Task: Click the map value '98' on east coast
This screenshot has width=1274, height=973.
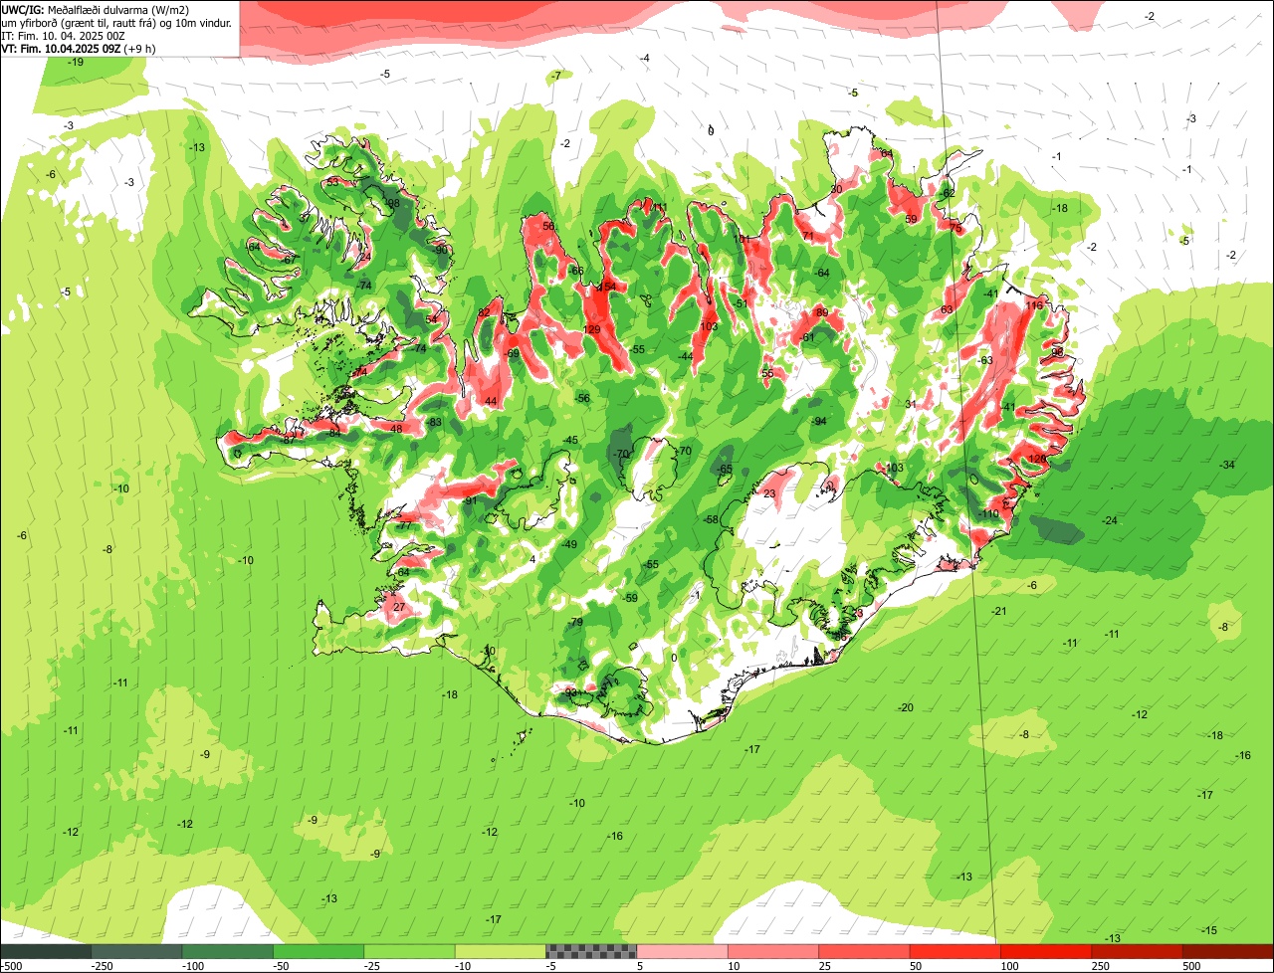Action: click(1057, 352)
